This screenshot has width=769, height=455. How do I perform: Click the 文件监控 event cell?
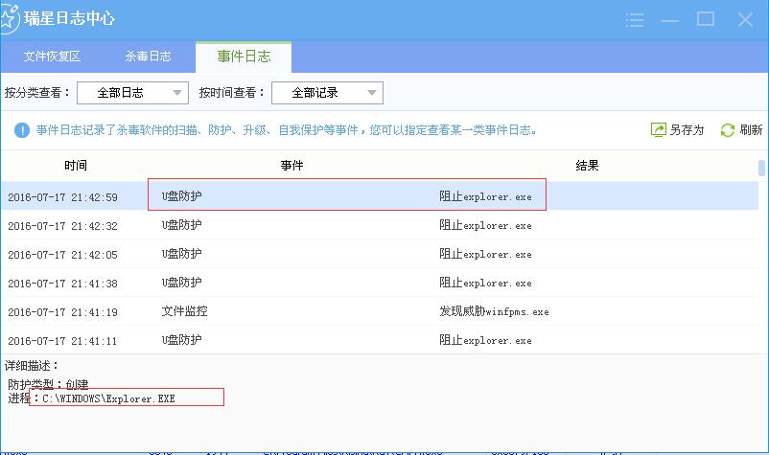click(x=184, y=311)
